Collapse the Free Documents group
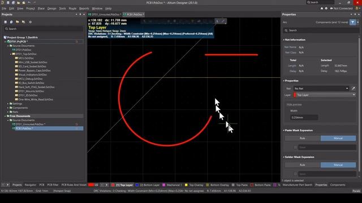Image resolution: width=362 pixels, height=203 pixels. click(x=5, y=116)
